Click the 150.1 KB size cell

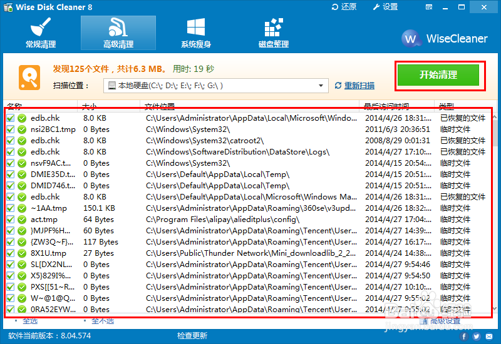(x=99, y=208)
